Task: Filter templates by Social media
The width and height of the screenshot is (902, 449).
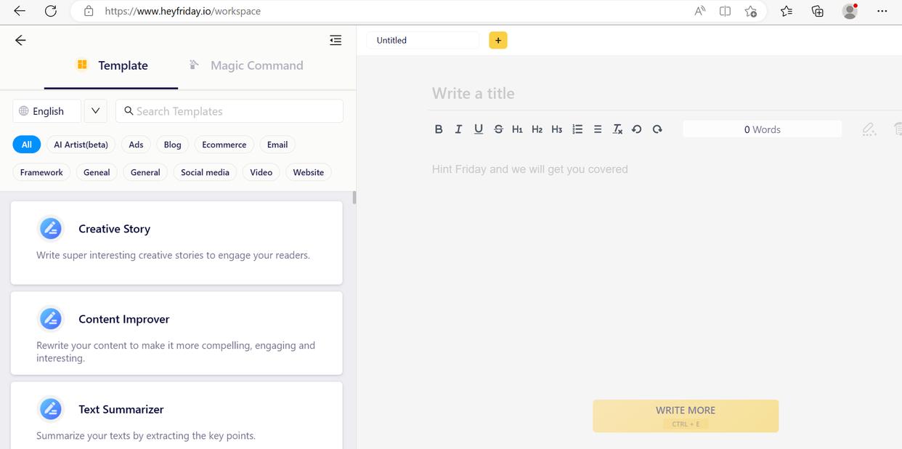Action: click(x=205, y=172)
